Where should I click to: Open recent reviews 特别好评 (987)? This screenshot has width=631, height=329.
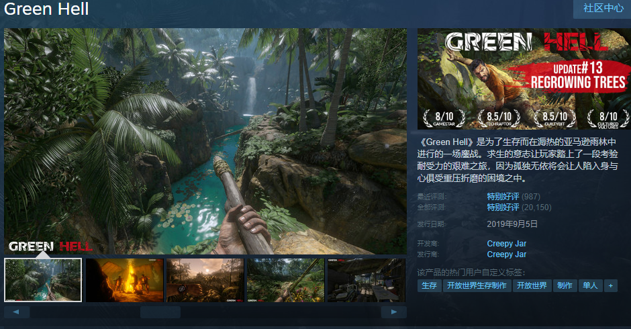[501, 197]
